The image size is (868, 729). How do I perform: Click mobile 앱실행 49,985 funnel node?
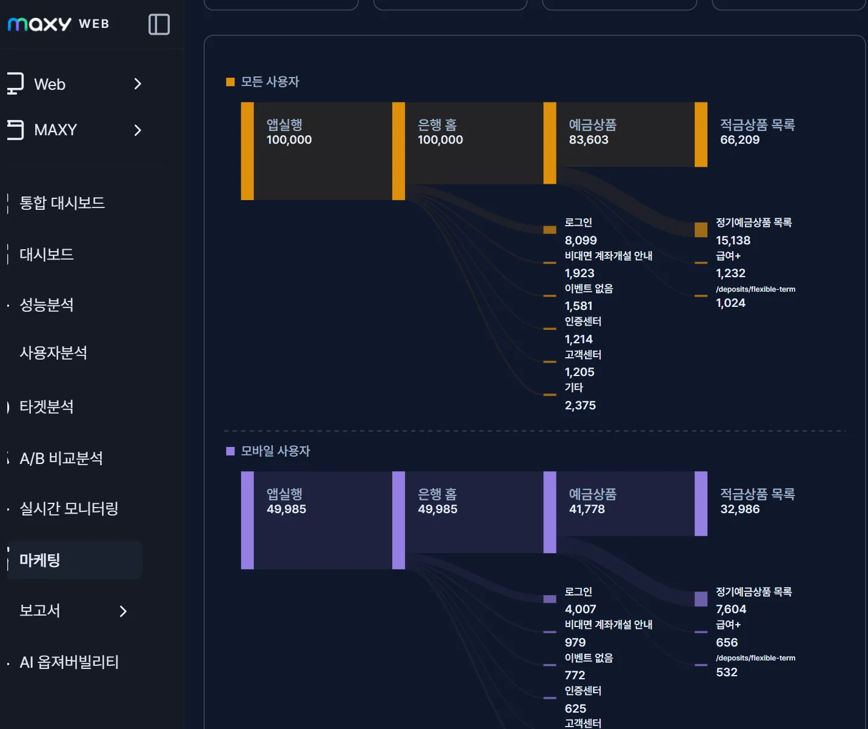point(247,520)
